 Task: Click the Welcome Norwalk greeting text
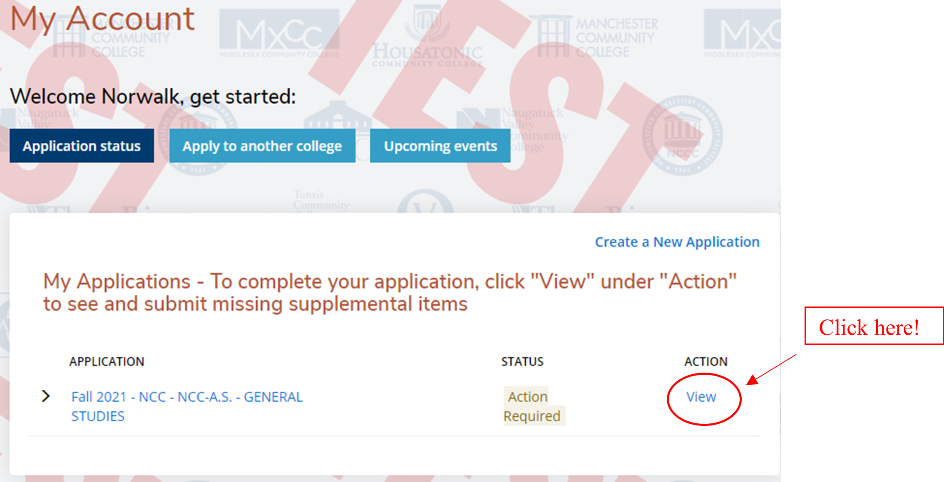pos(153,96)
